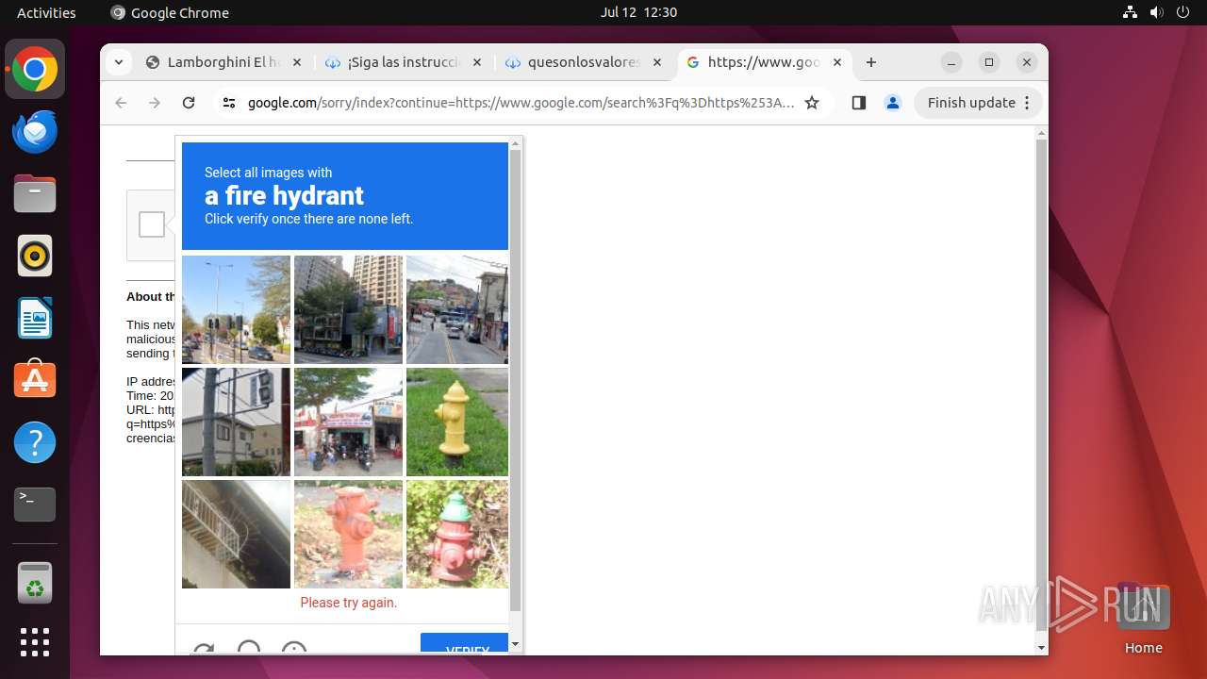Launch Terminal from the dock
The height and width of the screenshot is (679, 1207).
coord(35,505)
